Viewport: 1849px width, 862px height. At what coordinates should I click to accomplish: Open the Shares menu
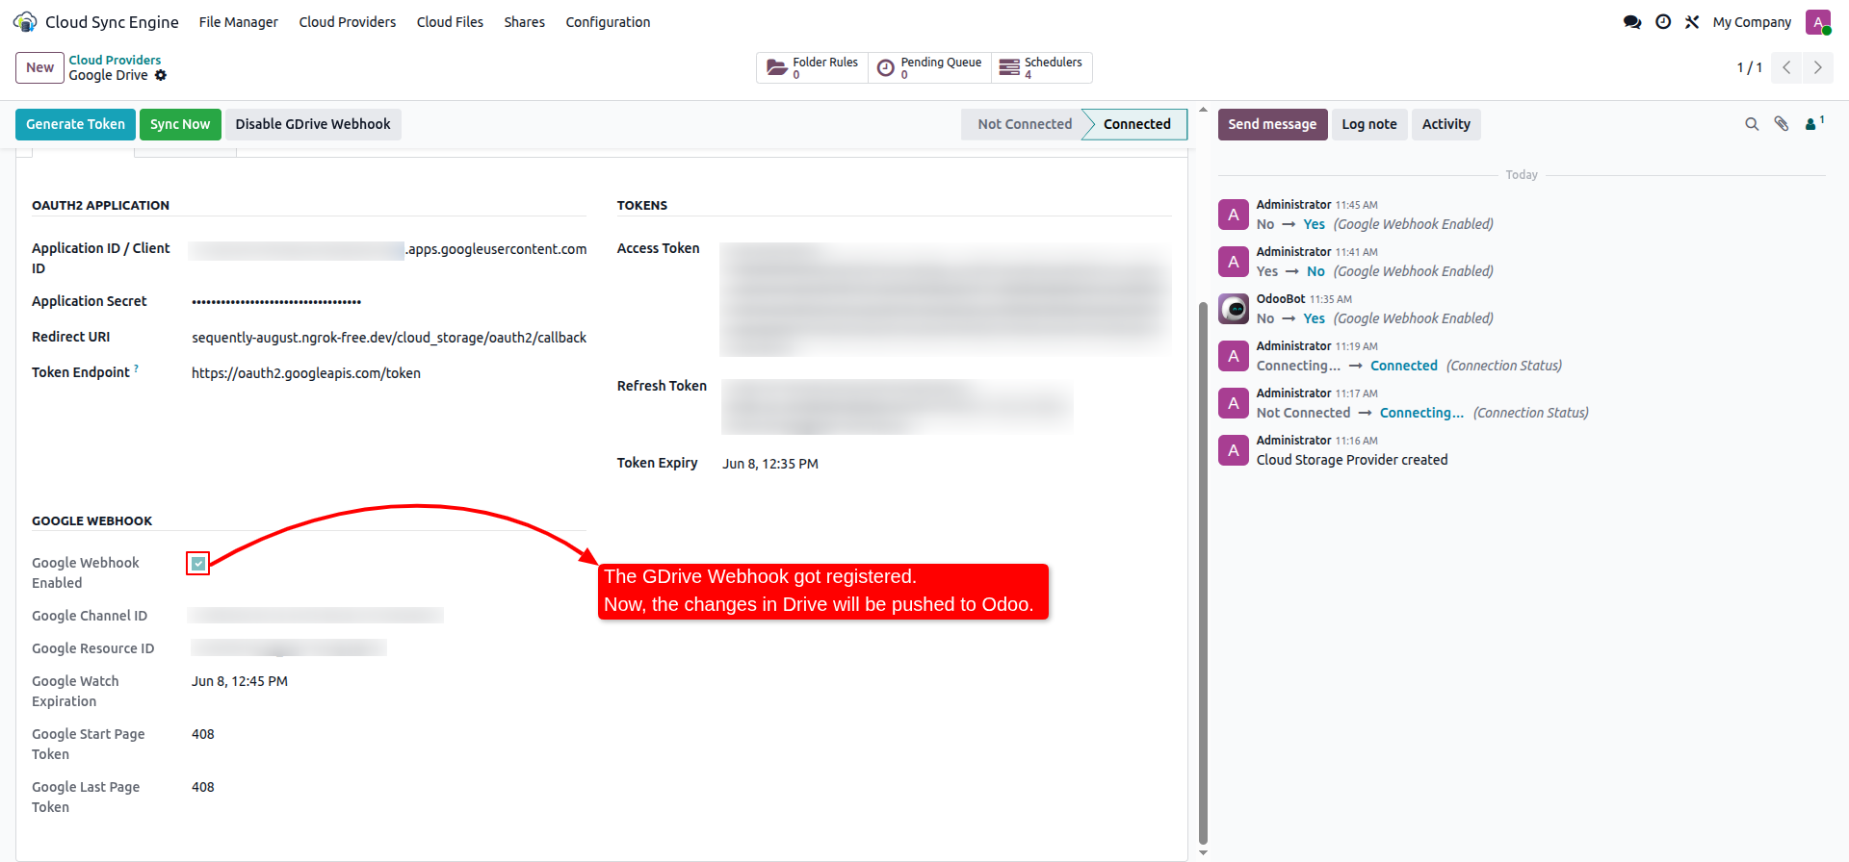[524, 22]
